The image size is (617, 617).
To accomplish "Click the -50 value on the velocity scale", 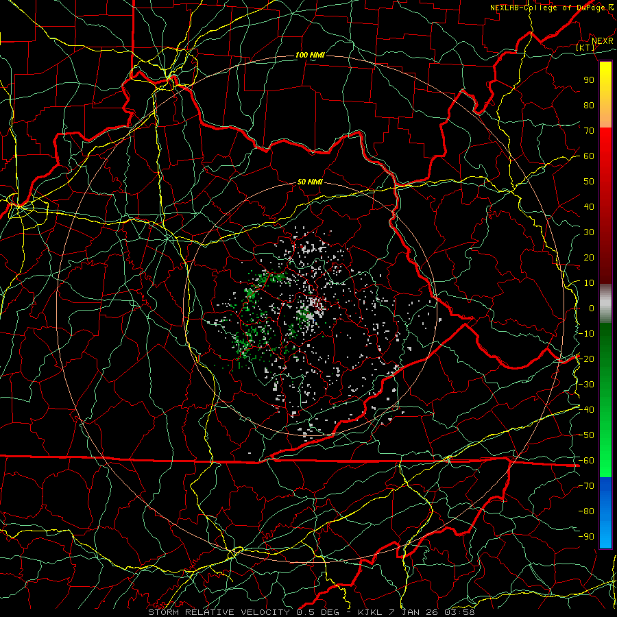I will click(586, 435).
